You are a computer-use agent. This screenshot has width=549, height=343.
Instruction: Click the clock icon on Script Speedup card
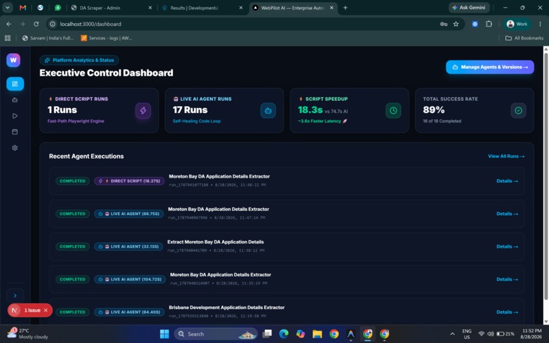(393, 111)
